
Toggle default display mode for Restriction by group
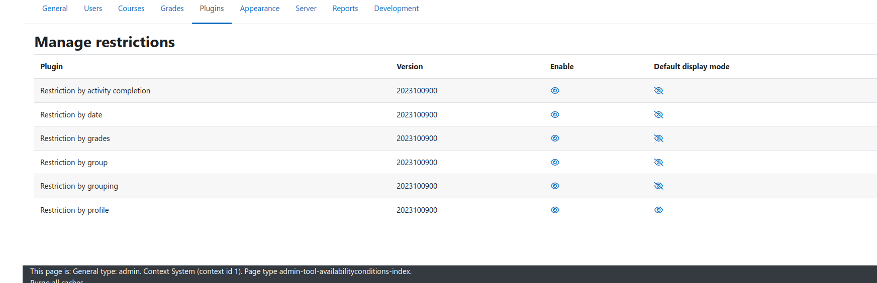point(658,163)
